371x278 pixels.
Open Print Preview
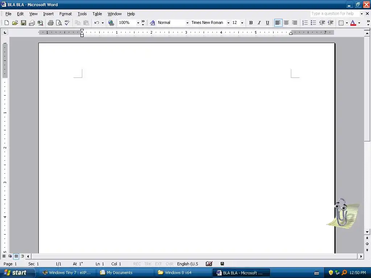(x=59, y=23)
